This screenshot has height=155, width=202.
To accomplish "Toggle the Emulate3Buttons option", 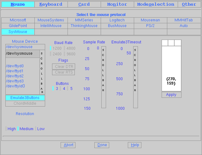I will tap(25, 98).
